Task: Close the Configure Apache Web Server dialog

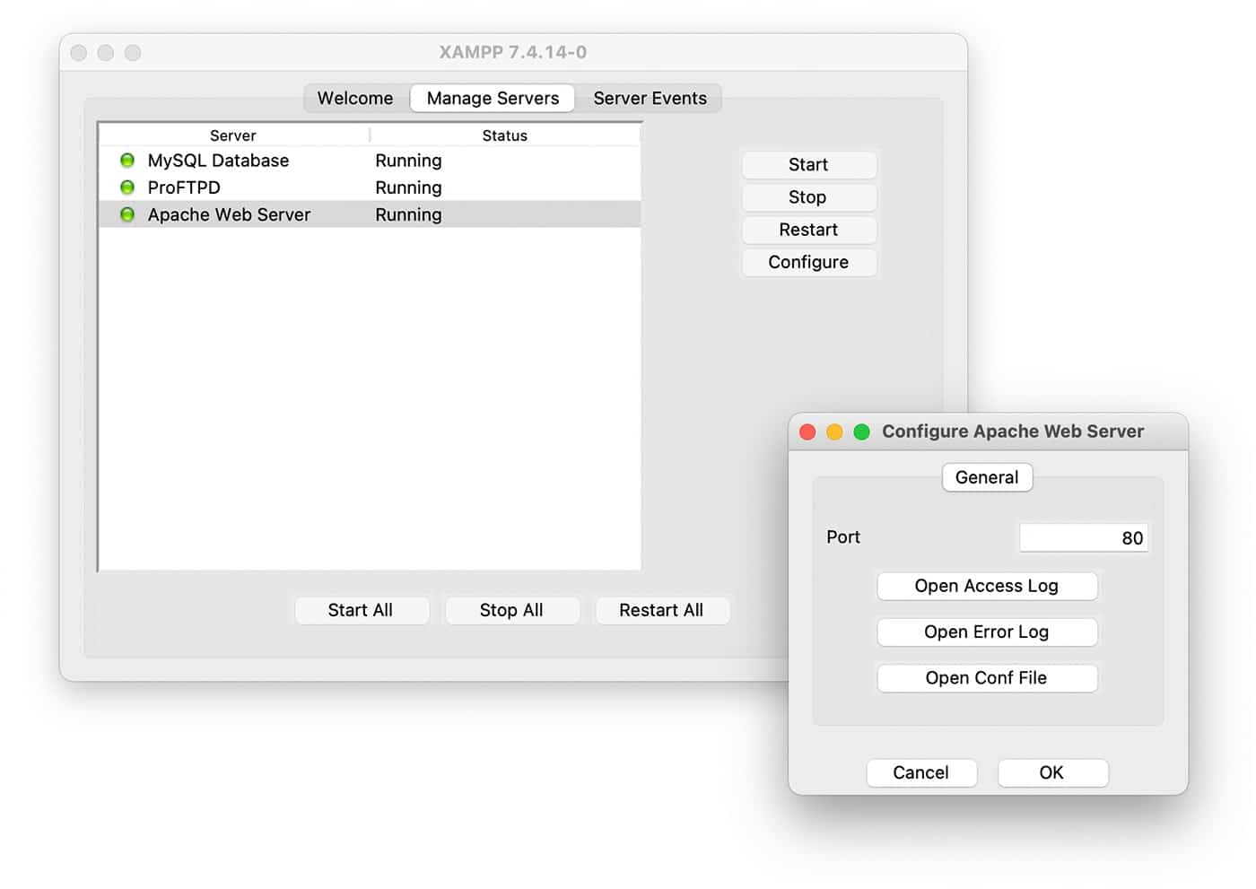Action: click(x=807, y=432)
